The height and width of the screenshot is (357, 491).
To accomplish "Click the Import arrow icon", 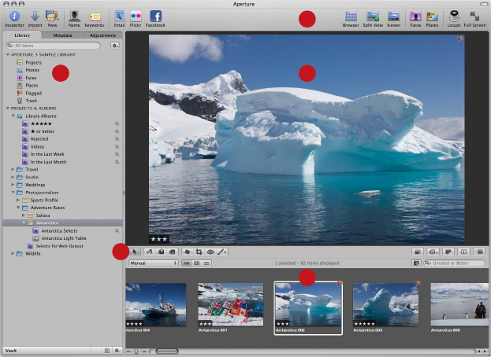I will coord(35,16).
